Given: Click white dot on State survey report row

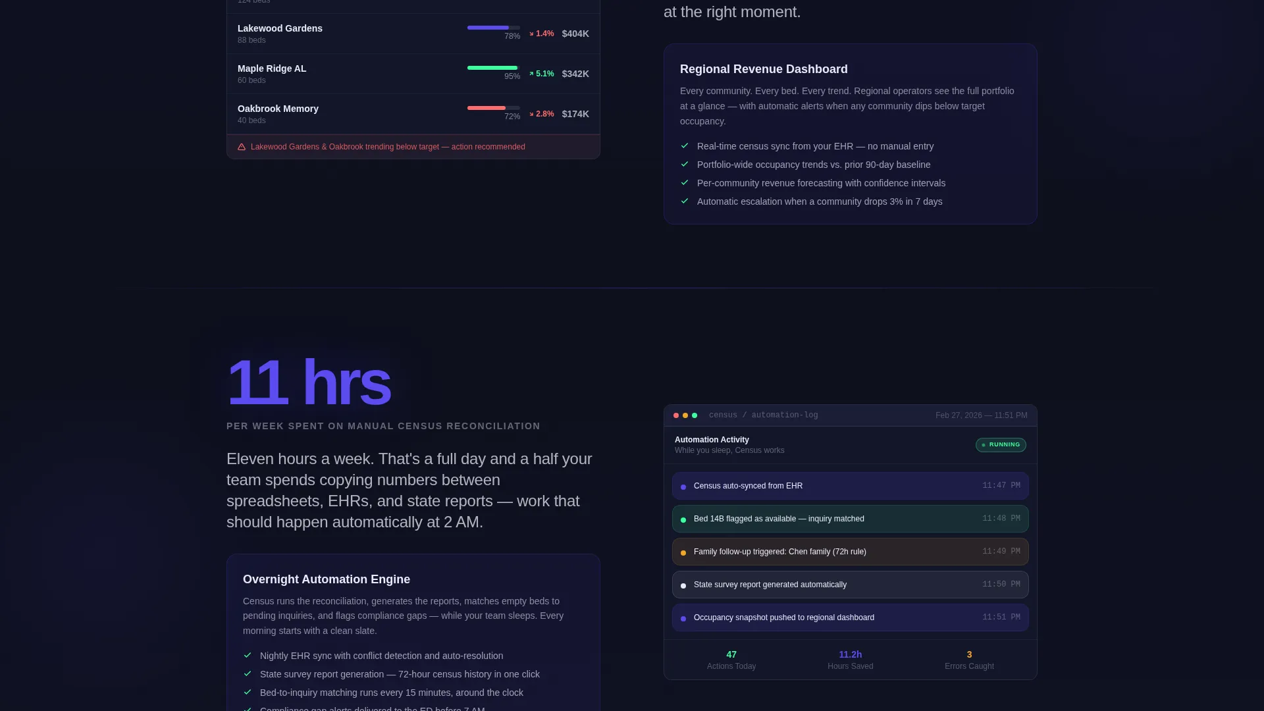Looking at the screenshot, I should (683, 586).
